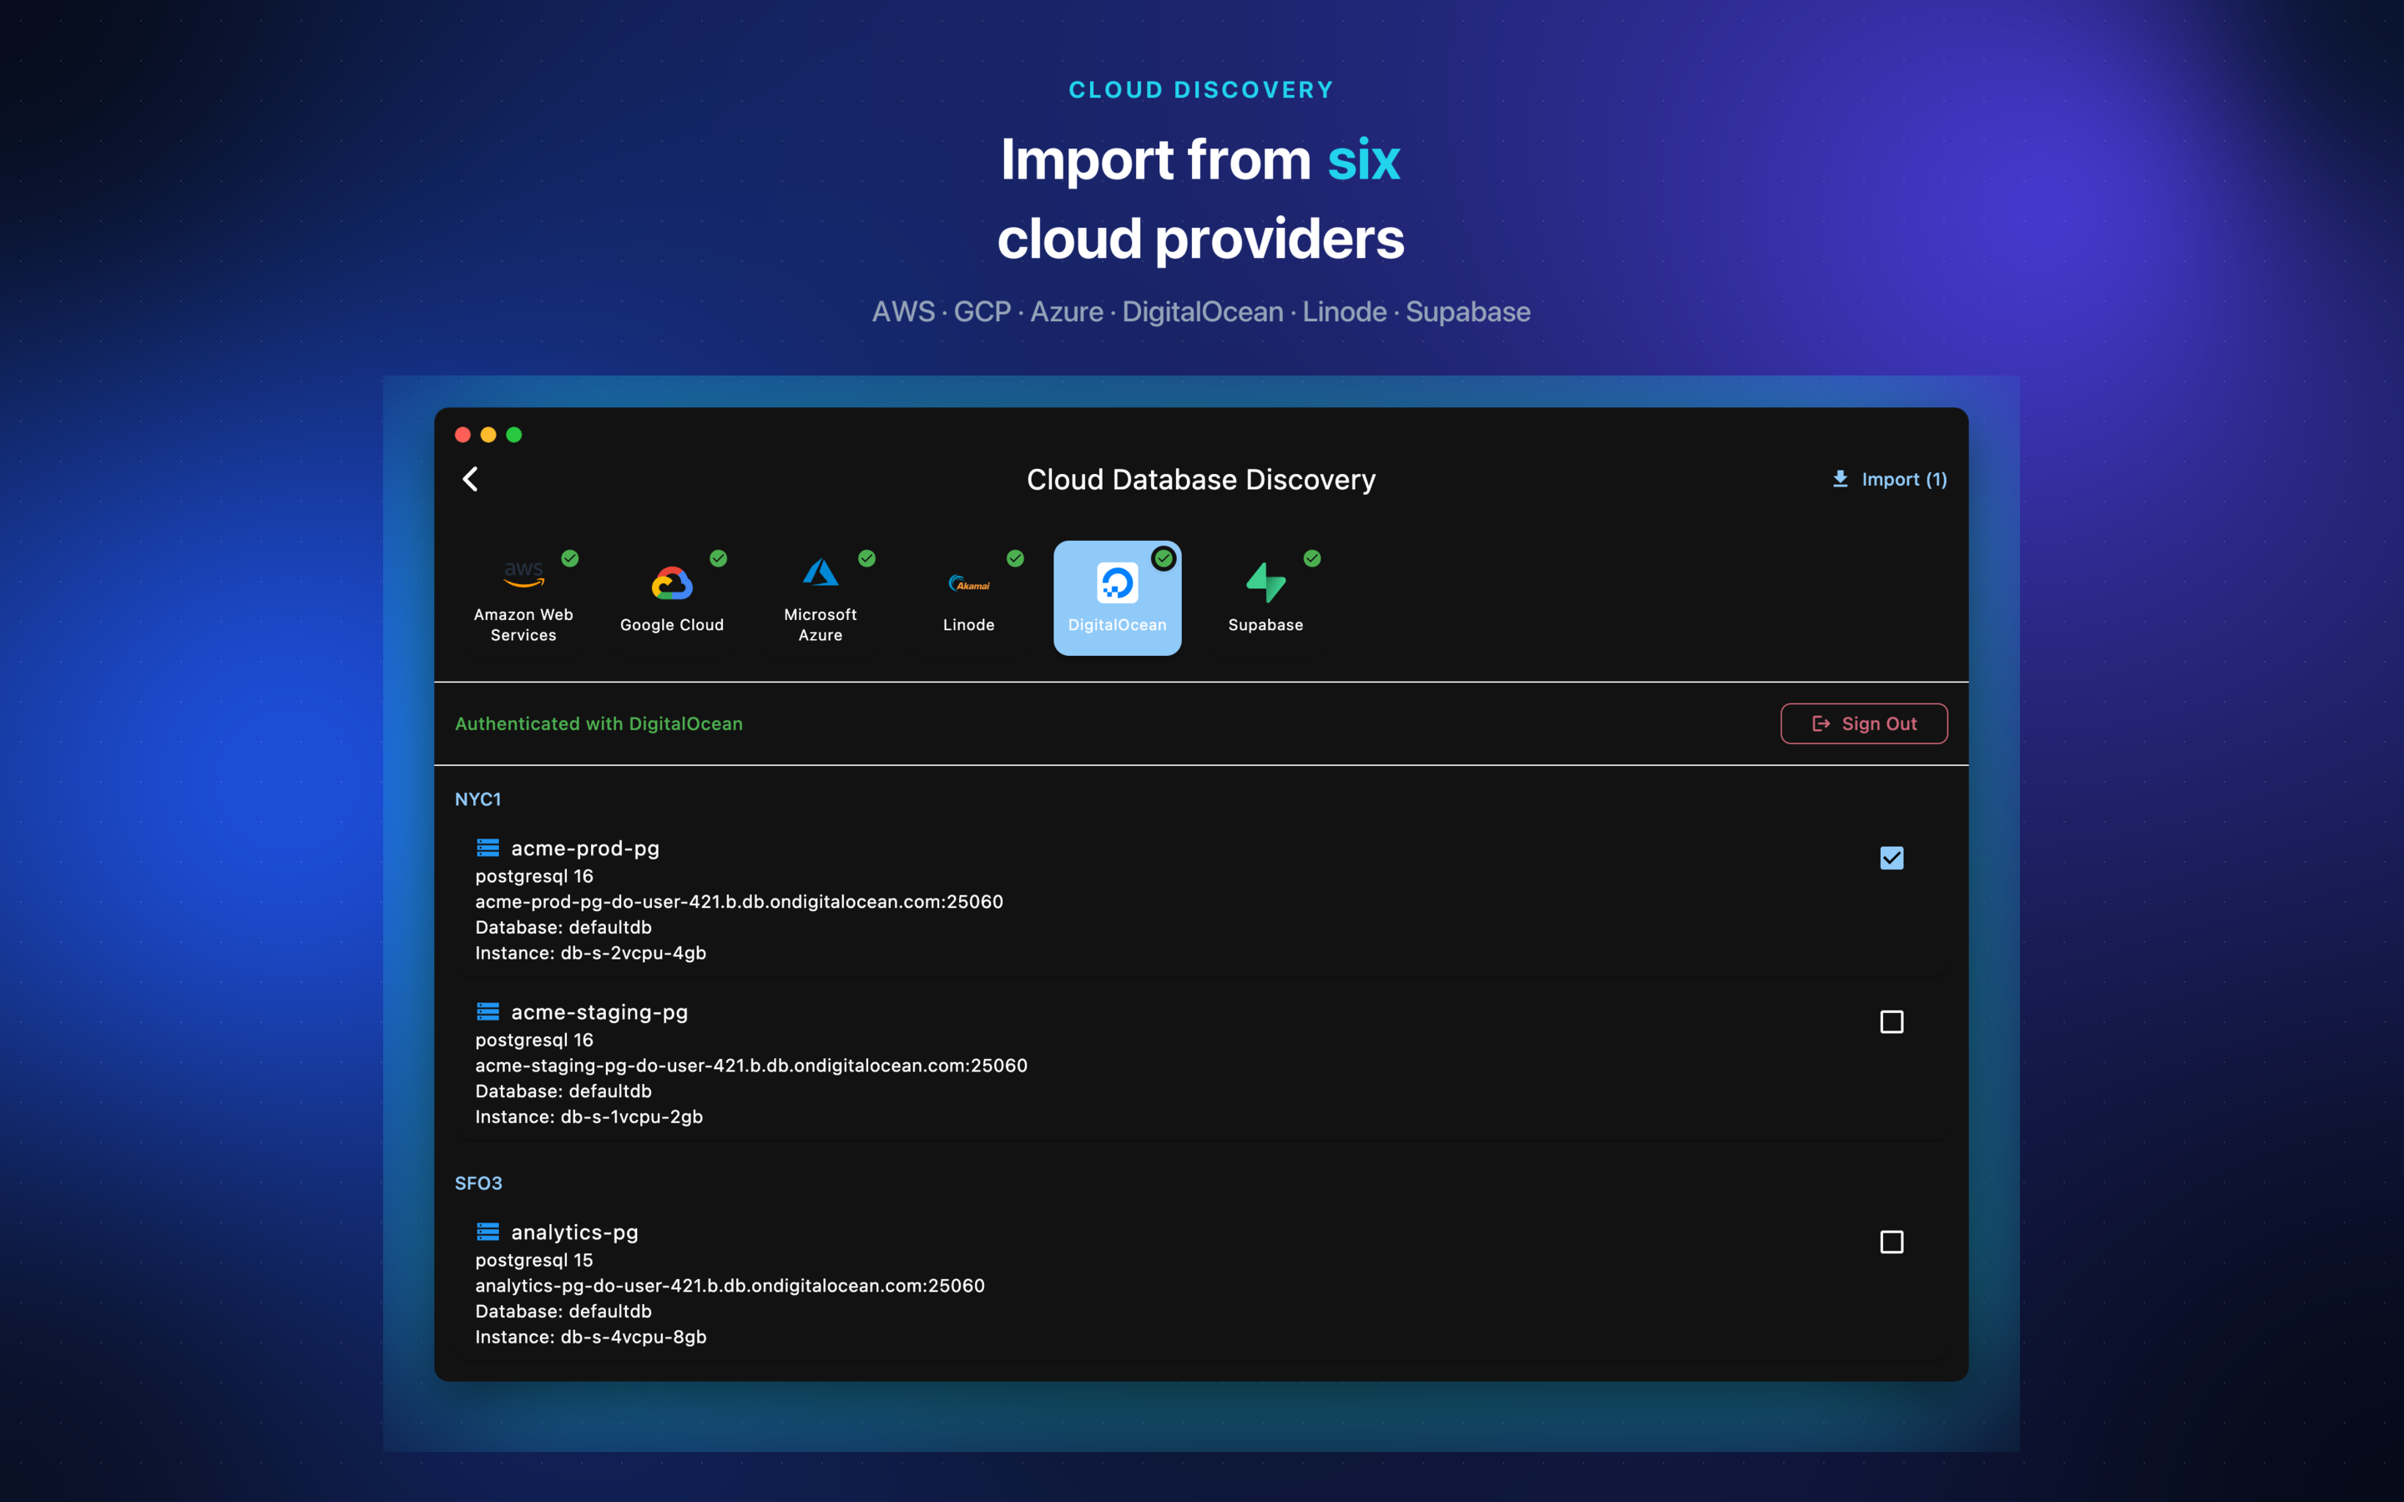This screenshot has height=1502, width=2404.
Task: Click the SFO3 region header
Action: pos(479,1183)
